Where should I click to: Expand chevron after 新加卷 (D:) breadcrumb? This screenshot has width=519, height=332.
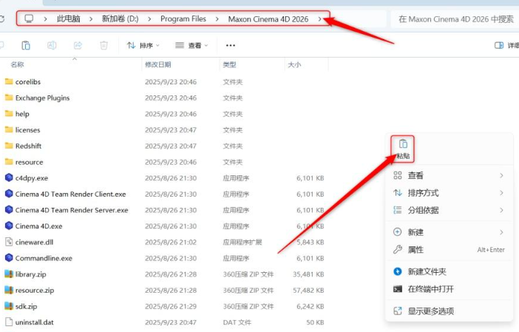[149, 19]
